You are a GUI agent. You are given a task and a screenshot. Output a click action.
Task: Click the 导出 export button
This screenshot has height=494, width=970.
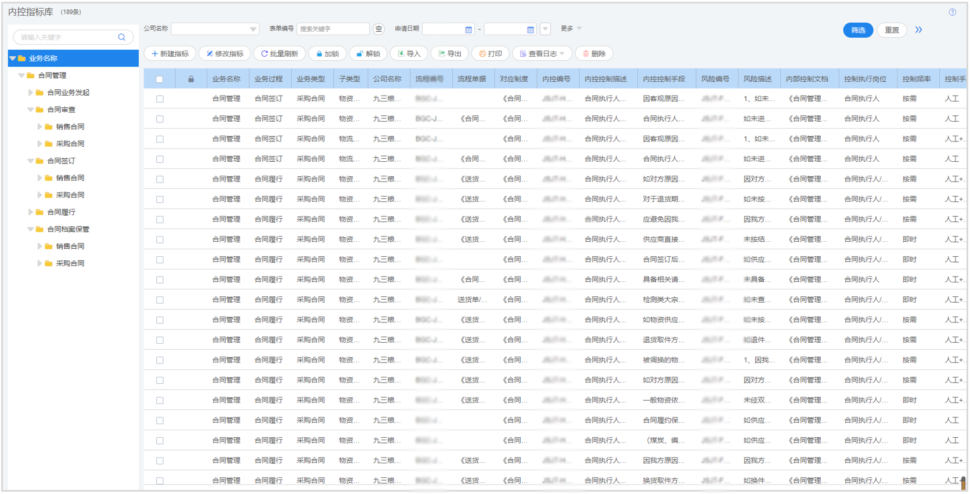tap(450, 54)
